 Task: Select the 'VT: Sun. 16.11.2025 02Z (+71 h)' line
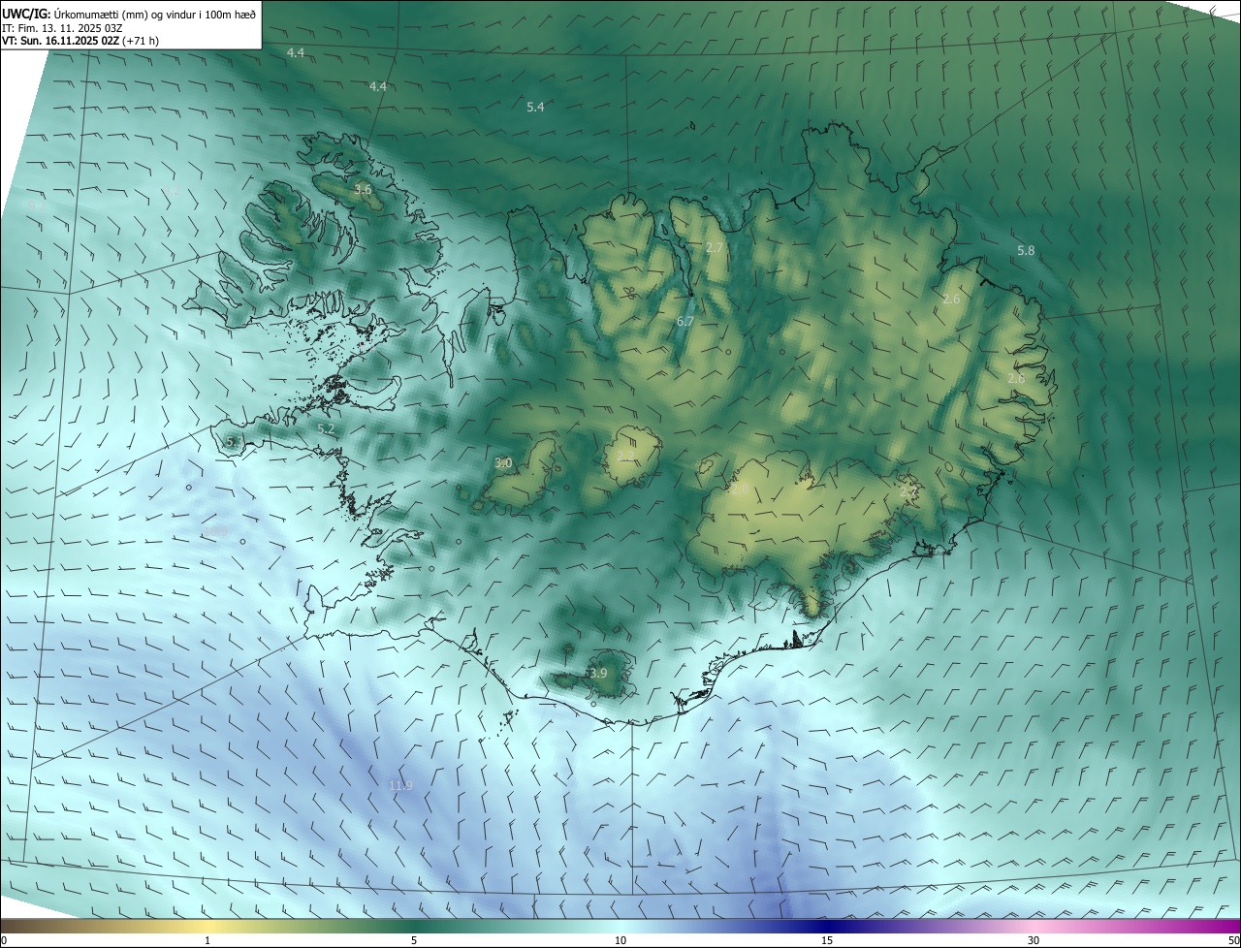point(80,41)
